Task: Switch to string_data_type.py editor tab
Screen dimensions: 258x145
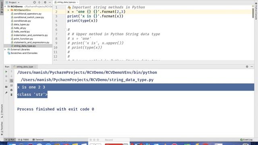Action: pyautogui.click(x=66, y=2)
